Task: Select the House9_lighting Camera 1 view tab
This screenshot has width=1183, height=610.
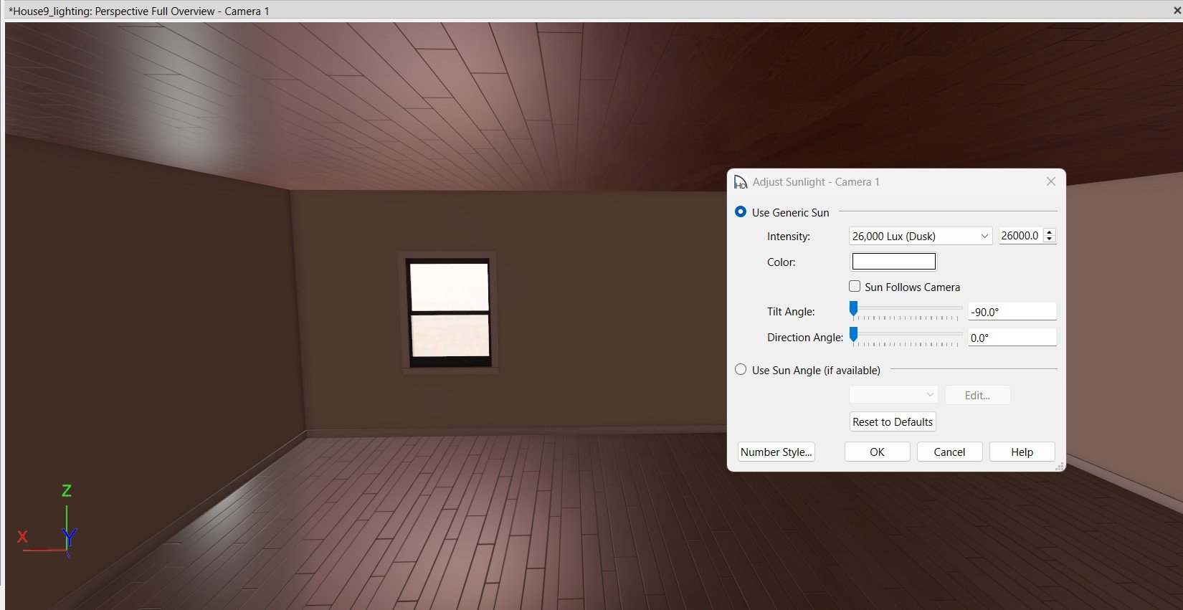Action: pyautogui.click(x=139, y=11)
